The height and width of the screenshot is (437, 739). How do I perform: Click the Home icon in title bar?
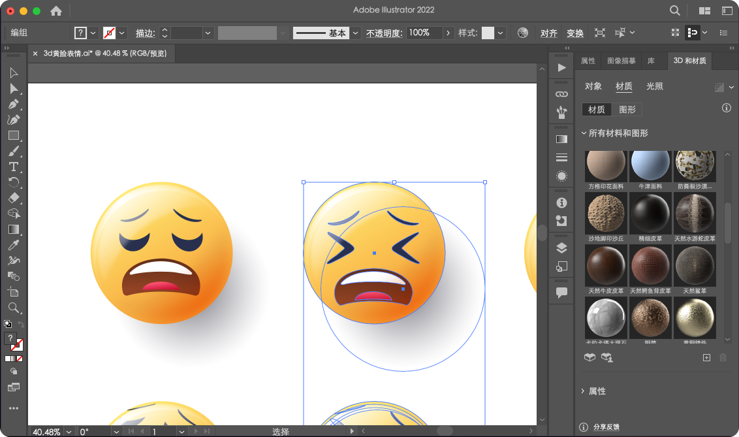[x=56, y=10]
